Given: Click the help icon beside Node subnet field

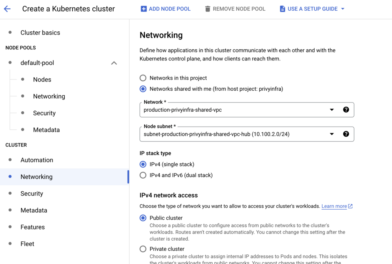Looking at the screenshot, I should 346,134.
